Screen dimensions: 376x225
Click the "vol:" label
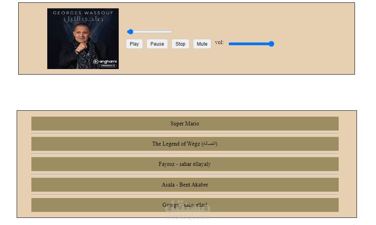[220, 42]
